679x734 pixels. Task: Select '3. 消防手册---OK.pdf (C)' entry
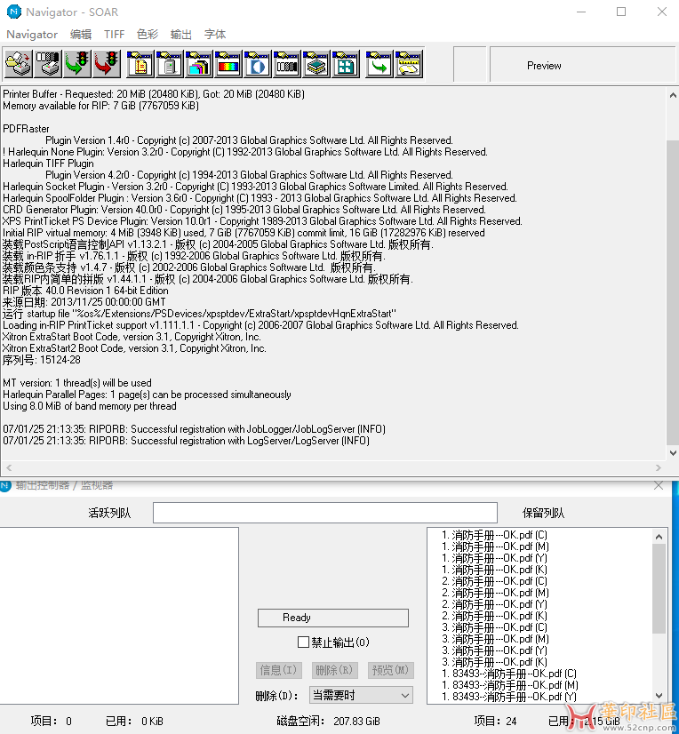[x=494, y=627]
